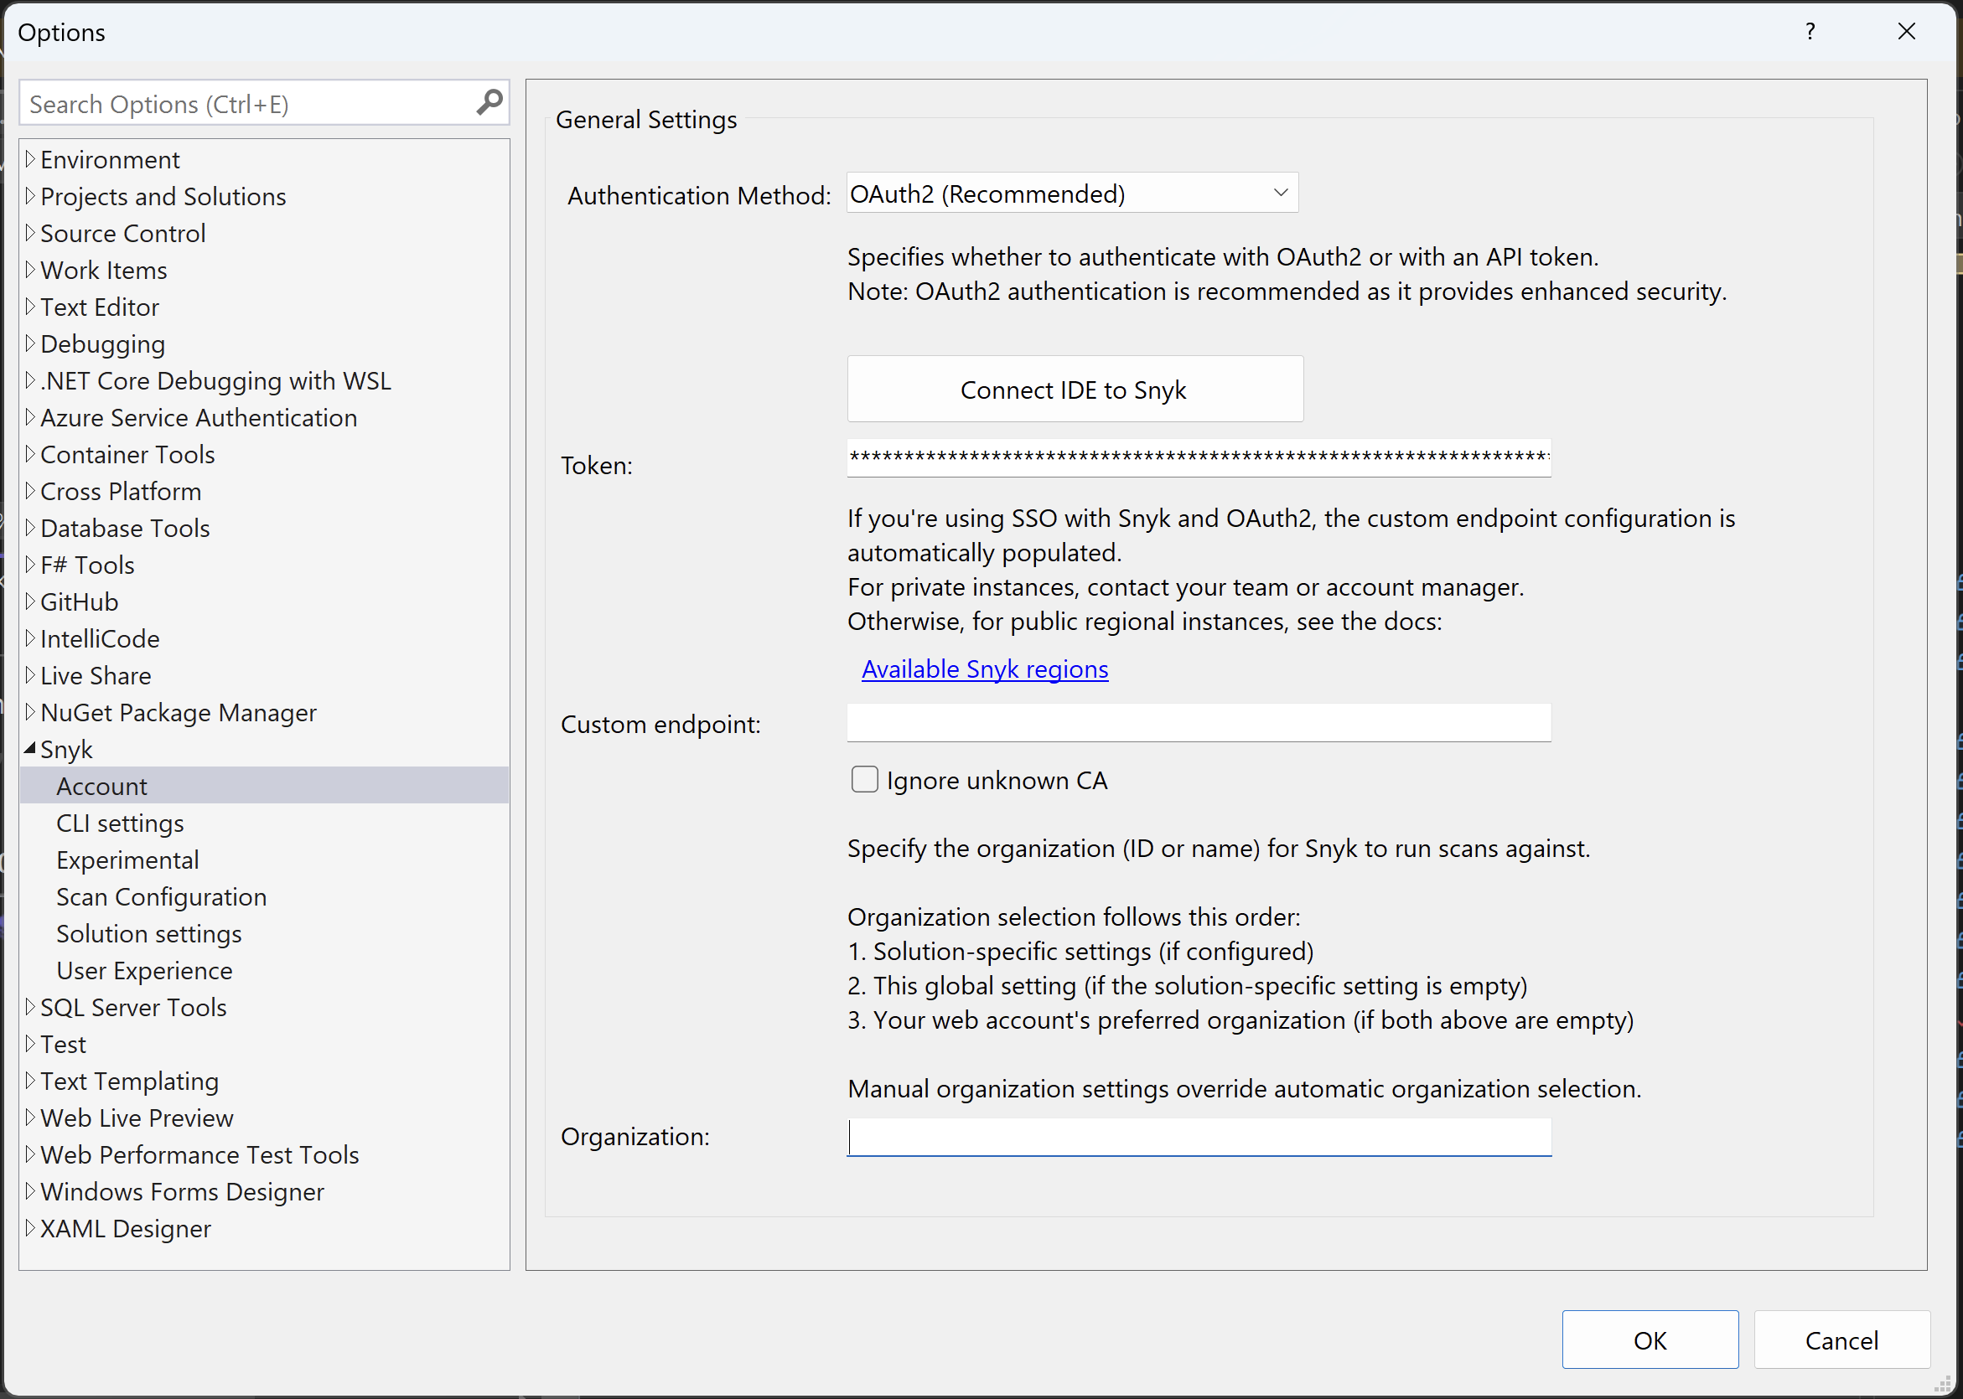The height and width of the screenshot is (1399, 1963).
Task: Expand the Text Editor node
Action: tap(30, 307)
